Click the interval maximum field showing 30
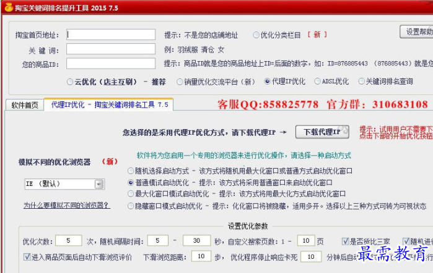This screenshot has height=273, width=433. pyautogui.click(x=196, y=240)
